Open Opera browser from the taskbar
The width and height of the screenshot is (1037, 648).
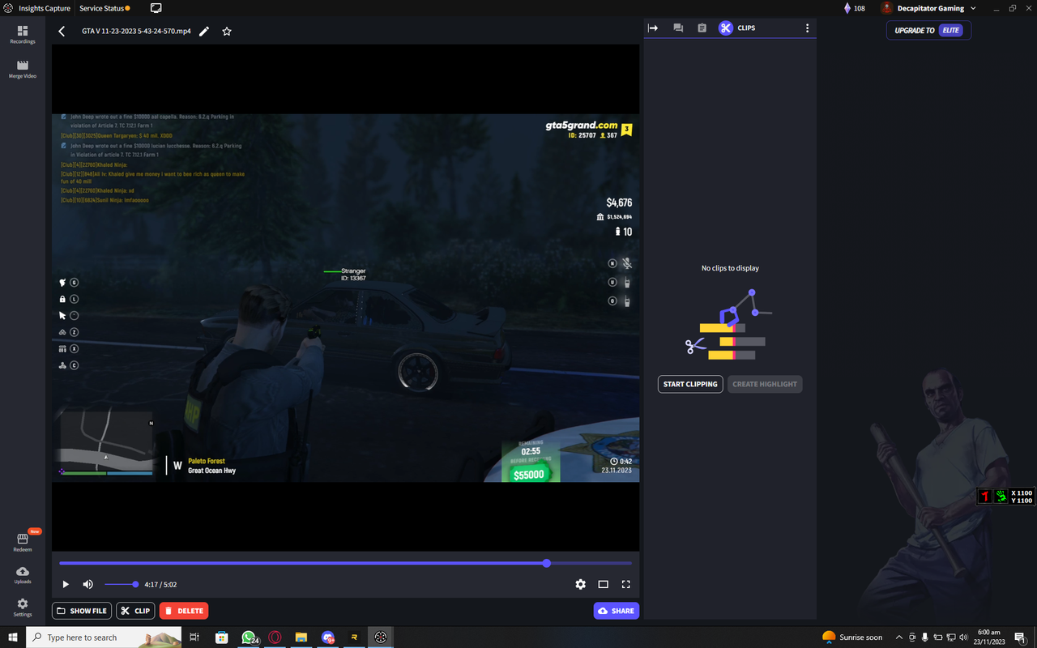275,637
